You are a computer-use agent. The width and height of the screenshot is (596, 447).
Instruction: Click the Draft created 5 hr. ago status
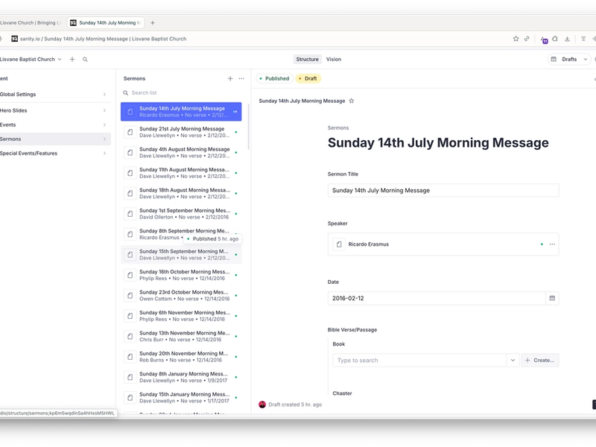(x=295, y=405)
